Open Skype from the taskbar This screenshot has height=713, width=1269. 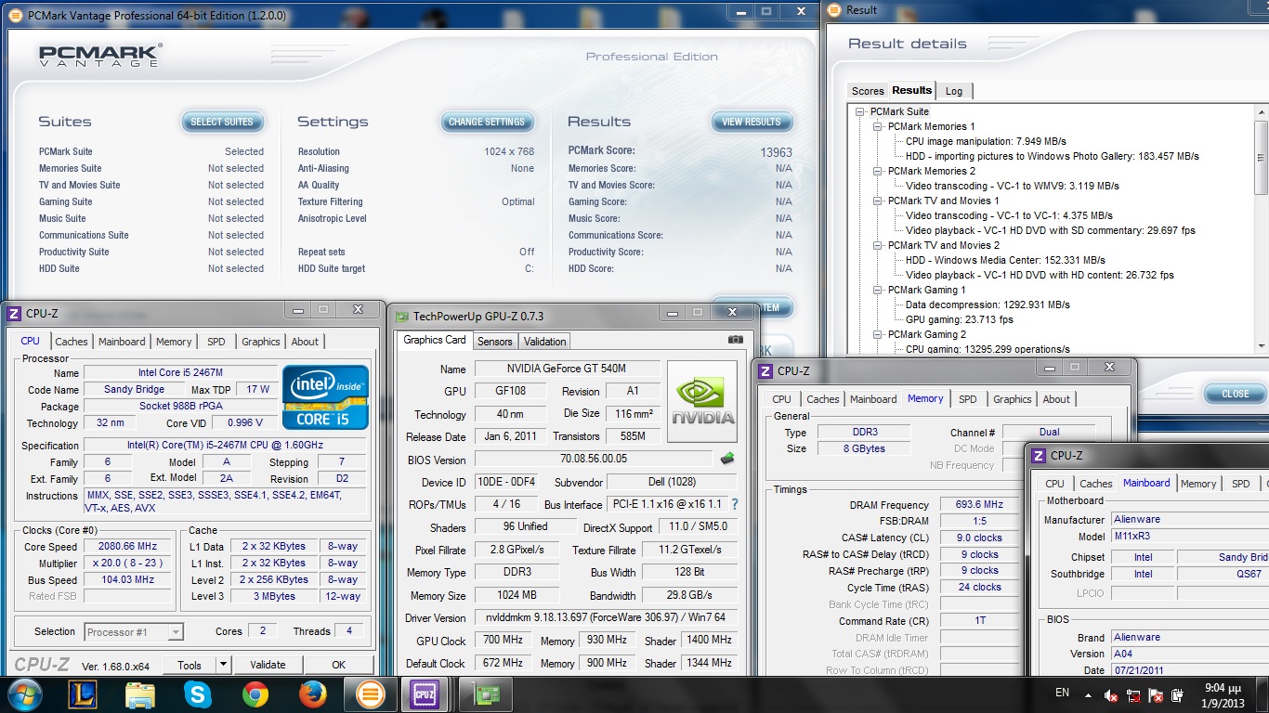click(x=197, y=694)
